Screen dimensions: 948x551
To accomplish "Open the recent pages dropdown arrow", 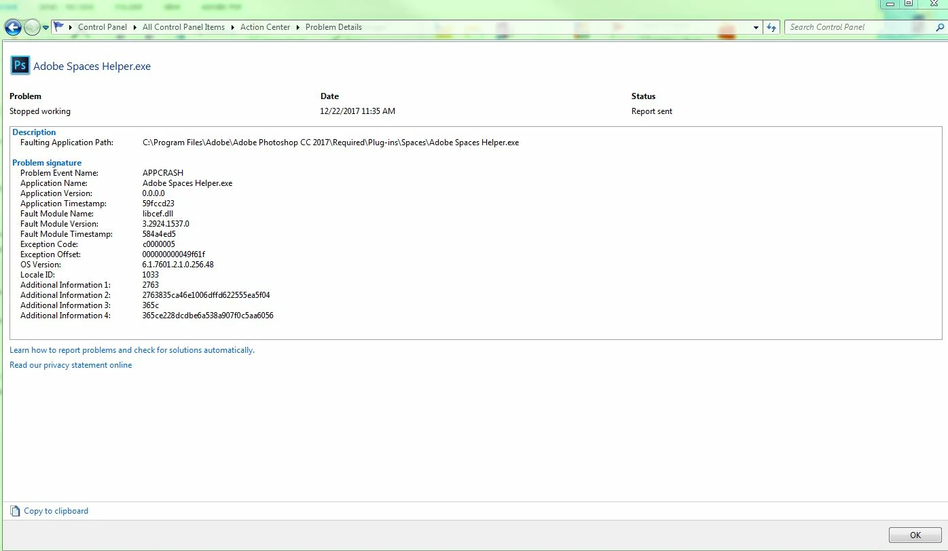I will (45, 28).
